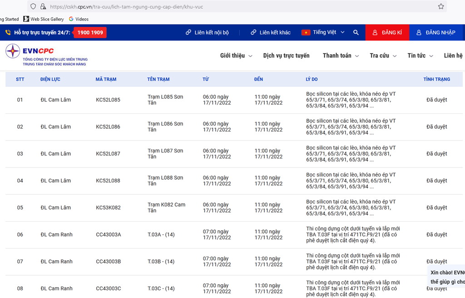Bookmark page with star icon
465x298 pixels.
(440, 6)
